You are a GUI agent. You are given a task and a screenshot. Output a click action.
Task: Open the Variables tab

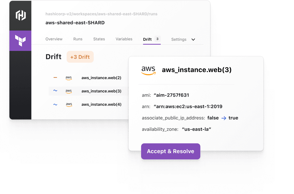click(124, 39)
